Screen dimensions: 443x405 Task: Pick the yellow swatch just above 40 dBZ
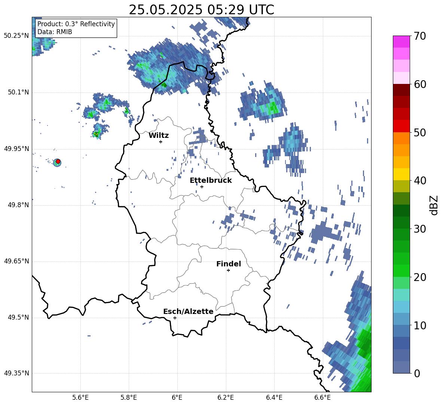[401, 174]
